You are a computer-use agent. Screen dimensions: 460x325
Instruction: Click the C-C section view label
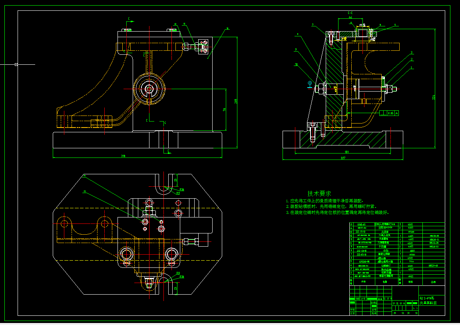coord(350,13)
